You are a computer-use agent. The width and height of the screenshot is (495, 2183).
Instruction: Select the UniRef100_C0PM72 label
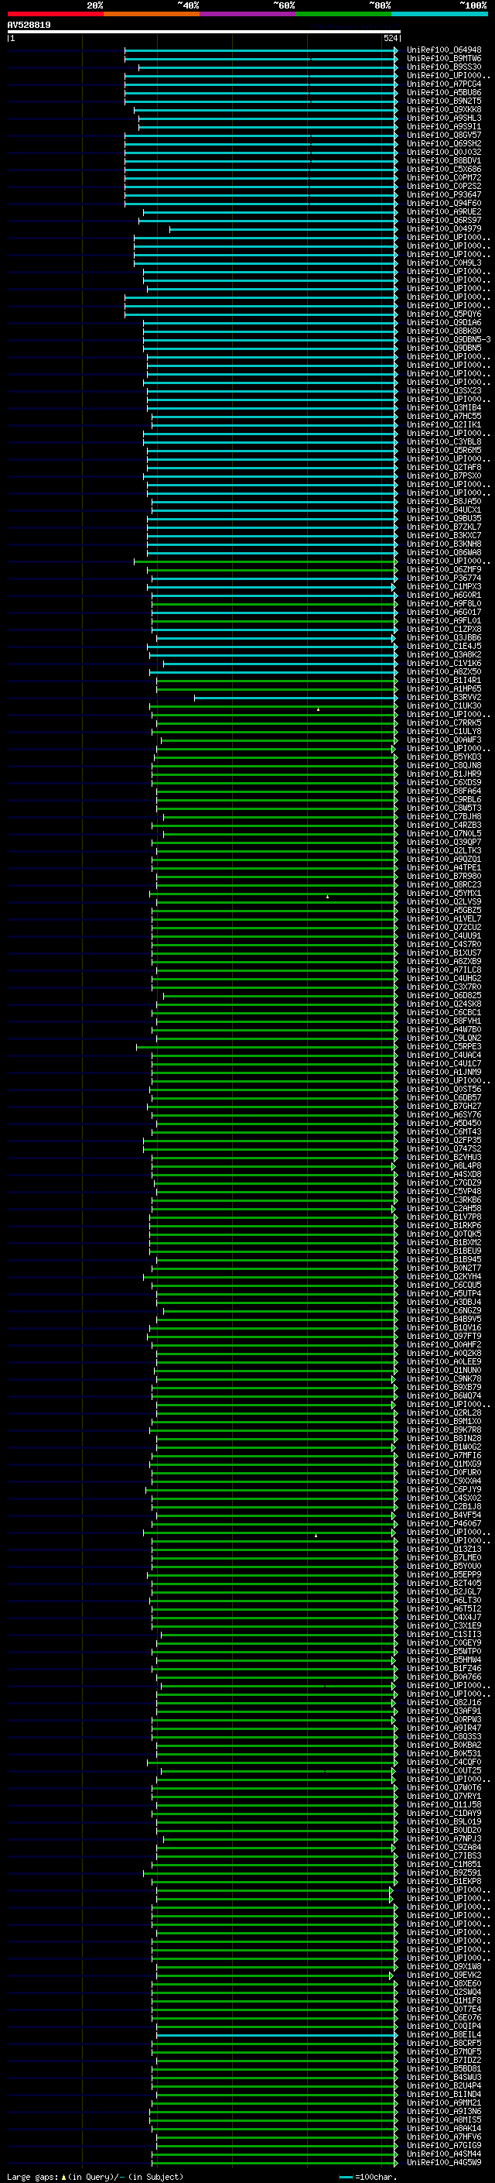tap(444, 177)
